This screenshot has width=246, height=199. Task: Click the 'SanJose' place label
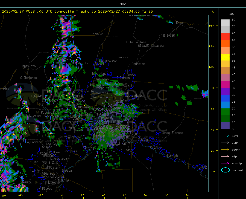tap(122, 57)
